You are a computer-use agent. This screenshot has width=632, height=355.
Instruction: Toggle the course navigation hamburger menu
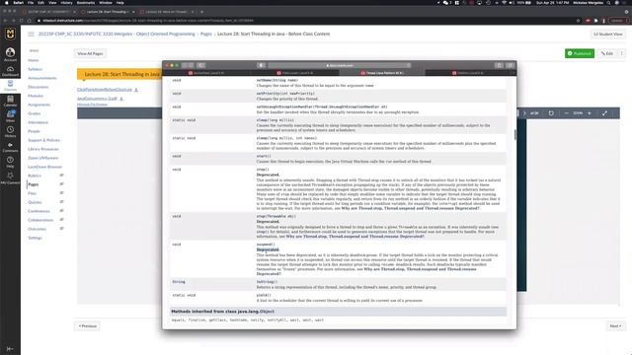point(31,35)
